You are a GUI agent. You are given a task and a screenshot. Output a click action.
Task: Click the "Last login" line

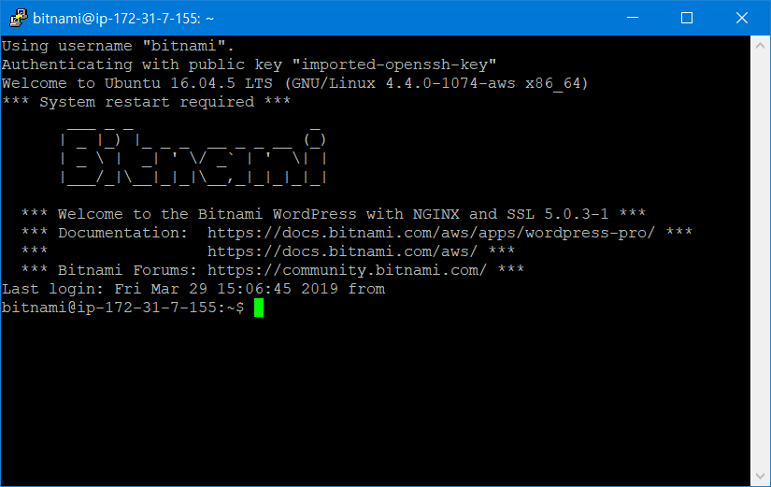coord(193,289)
